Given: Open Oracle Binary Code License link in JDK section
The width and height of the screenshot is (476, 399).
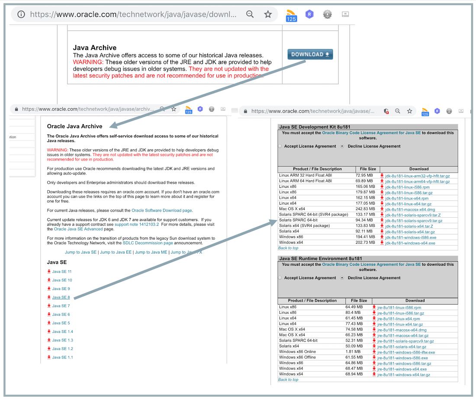Looking at the screenshot, I should [x=371, y=133].
